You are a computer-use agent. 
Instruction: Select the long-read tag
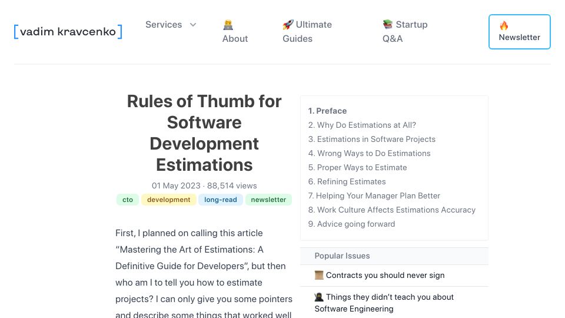coord(221,200)
